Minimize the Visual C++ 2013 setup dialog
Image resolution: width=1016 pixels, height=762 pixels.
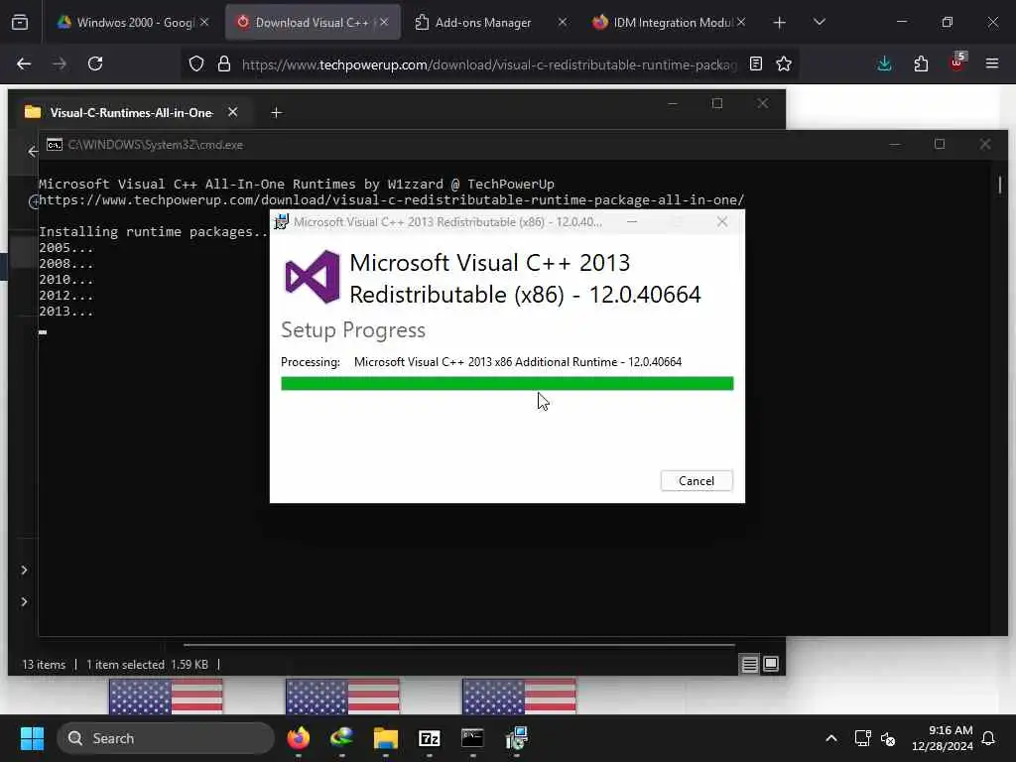pyautogui.click(x=632, y=221)
